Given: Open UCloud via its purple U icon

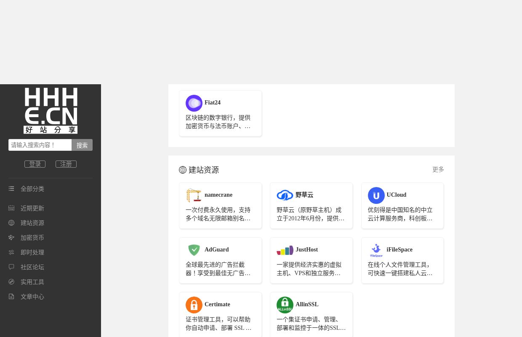Looking at the screenshot, I should pos(376,195).
